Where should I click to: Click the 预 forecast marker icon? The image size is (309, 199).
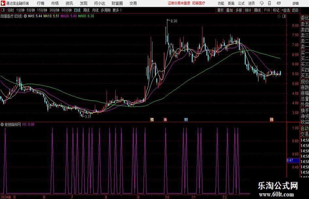(x=271, y=119)
